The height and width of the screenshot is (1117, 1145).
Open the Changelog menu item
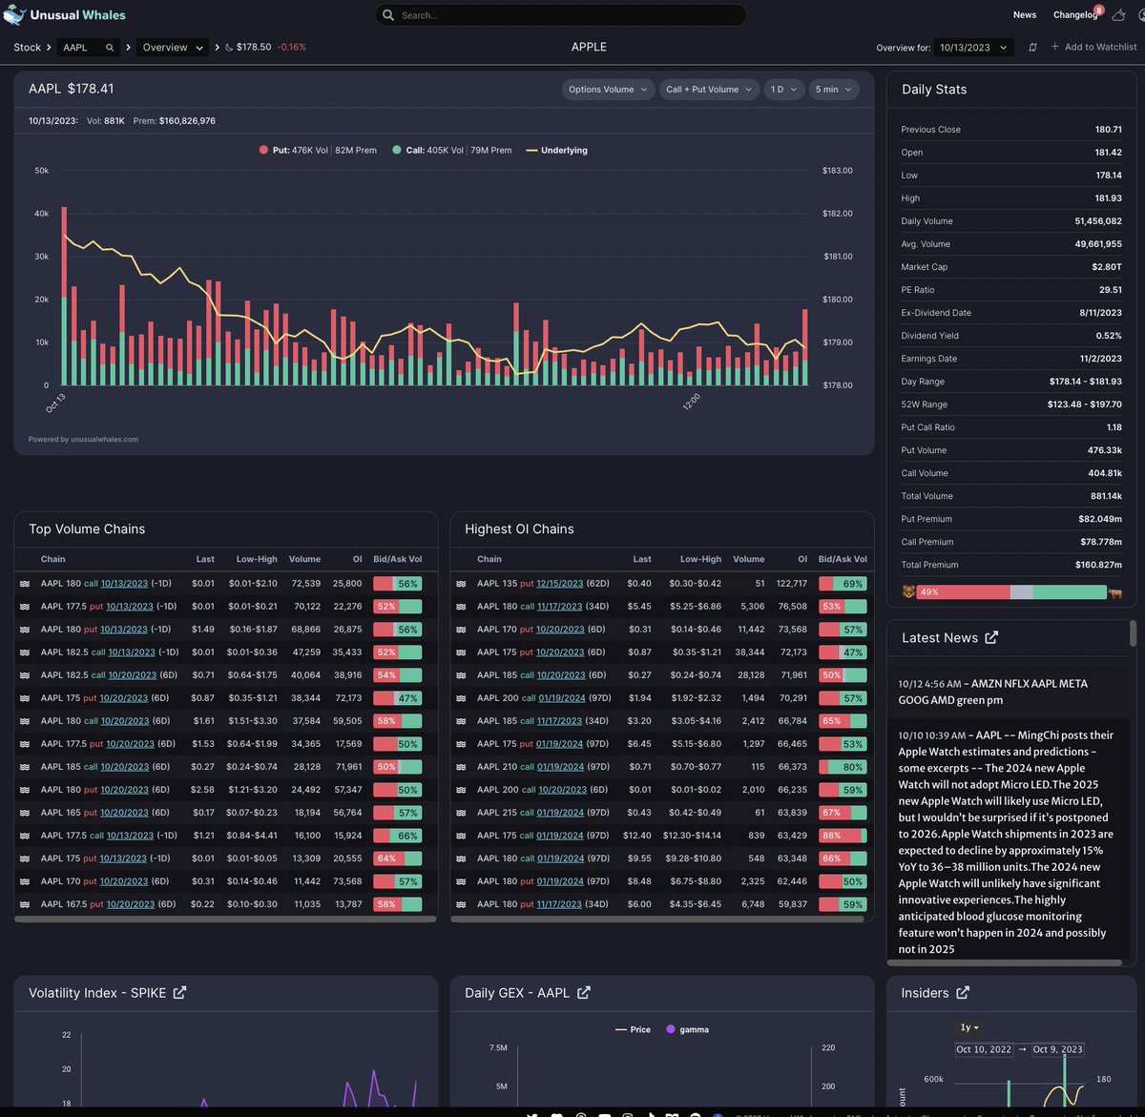[1073, 14]
